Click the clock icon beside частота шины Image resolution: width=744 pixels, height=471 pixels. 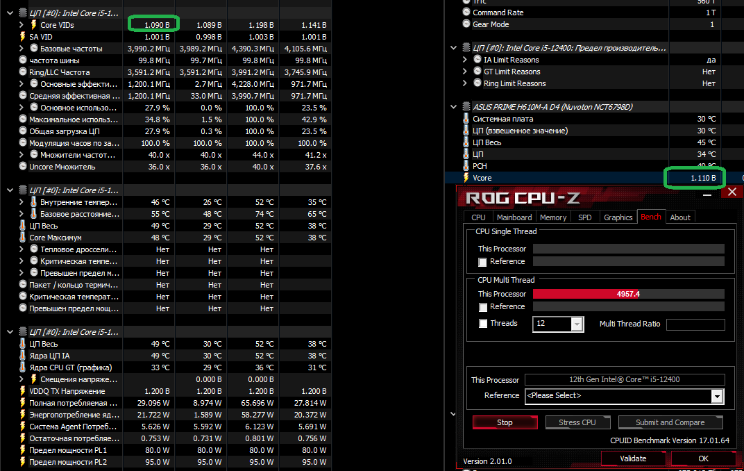pos(22,60)
